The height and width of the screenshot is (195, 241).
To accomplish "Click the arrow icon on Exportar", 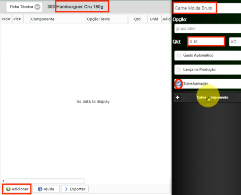I will 66,189.
